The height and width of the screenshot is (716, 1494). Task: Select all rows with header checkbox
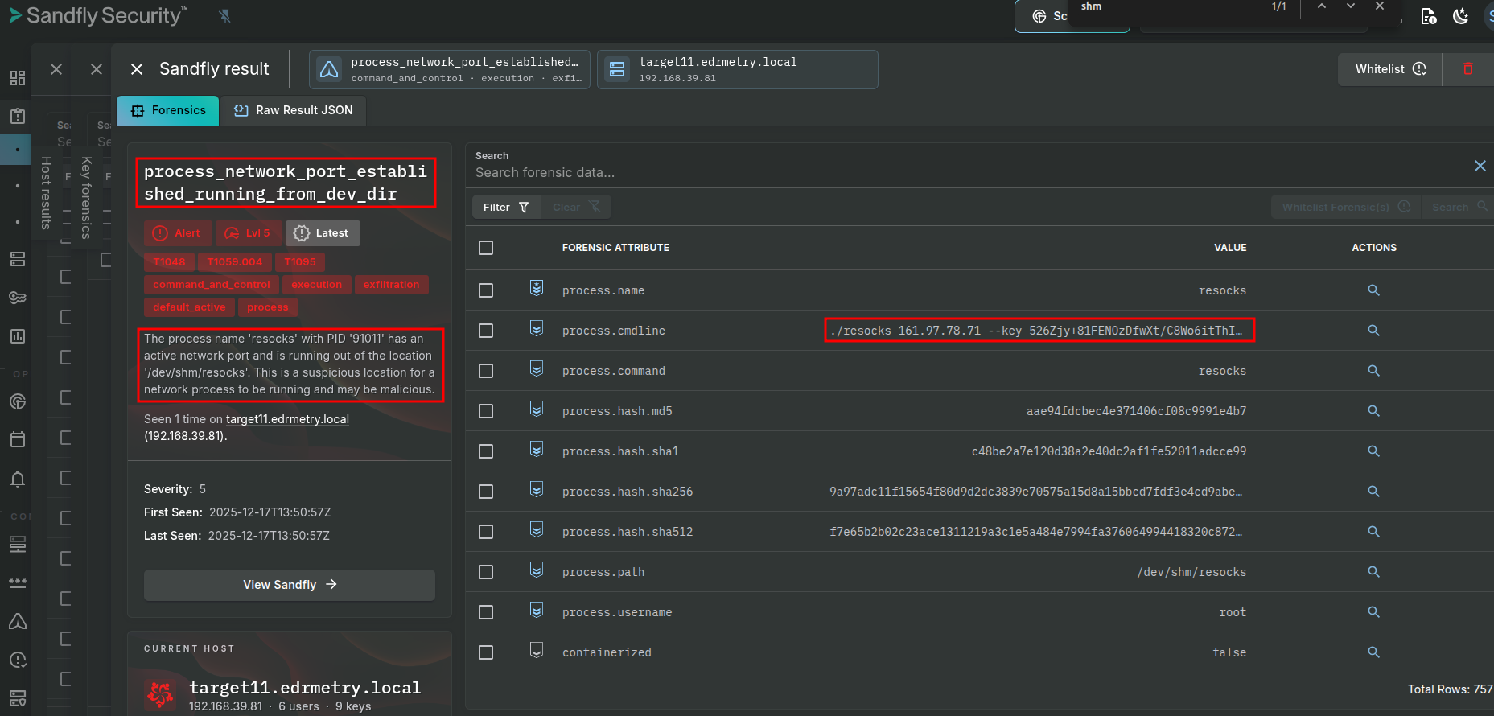pyautogui.click(x=486, y=248)
